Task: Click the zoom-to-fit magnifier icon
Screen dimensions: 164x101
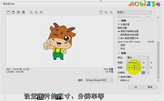Action: 31,12
